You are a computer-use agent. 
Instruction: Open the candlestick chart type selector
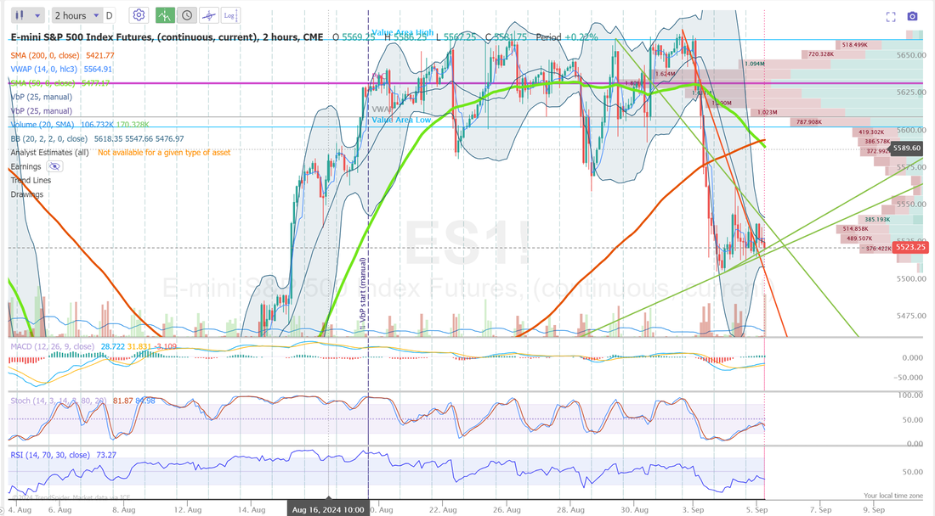pyautogui.click(x=27, y=15)
